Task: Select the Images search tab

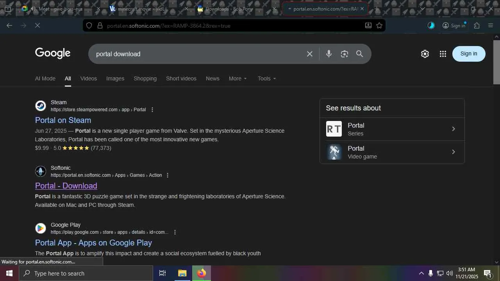Action: pyautogui.click(x=115, y=78)
